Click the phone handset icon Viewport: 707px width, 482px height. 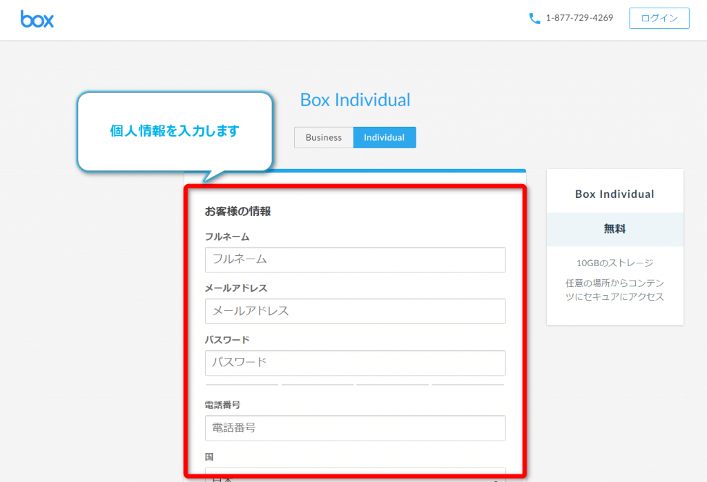[534, 19]
